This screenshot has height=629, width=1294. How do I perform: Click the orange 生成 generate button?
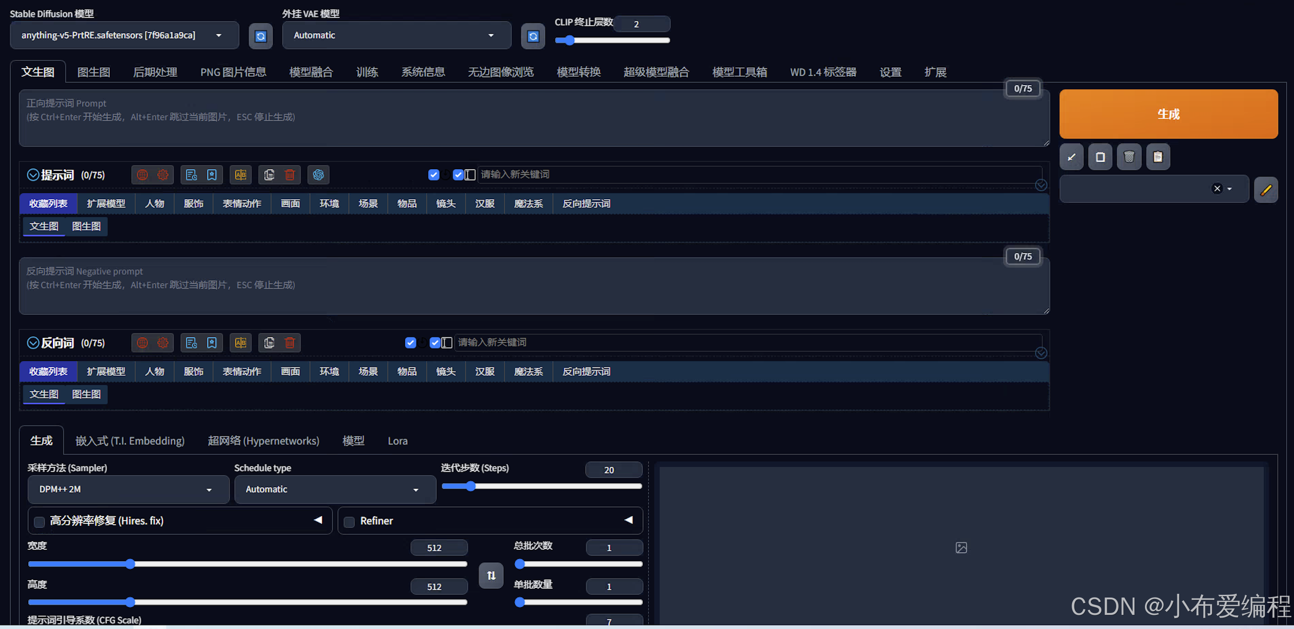click(1168, 114)
